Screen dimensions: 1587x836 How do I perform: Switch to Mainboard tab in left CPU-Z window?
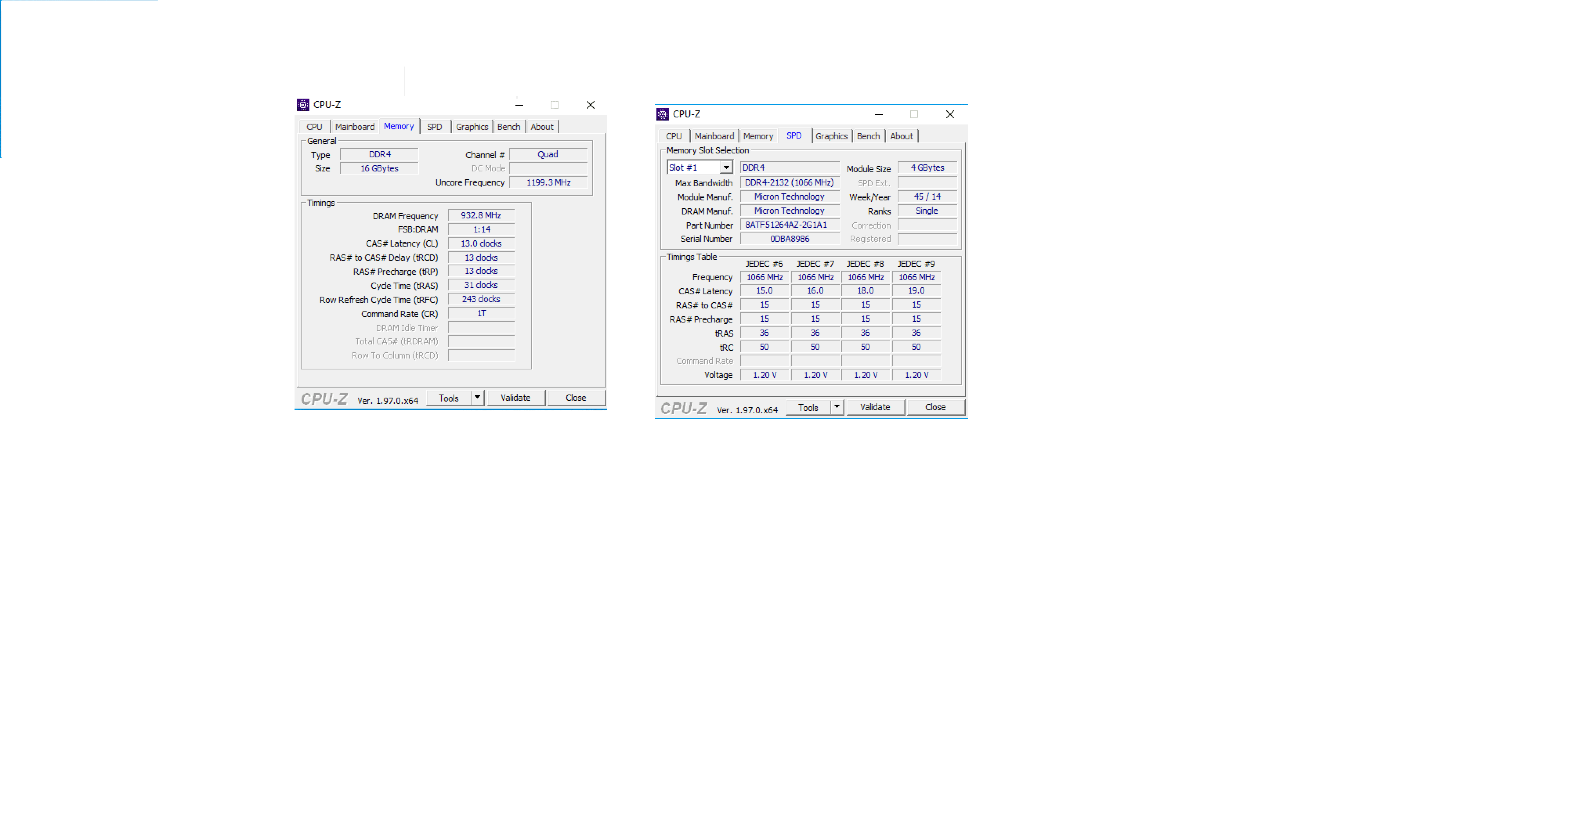[x=355, y=127]
